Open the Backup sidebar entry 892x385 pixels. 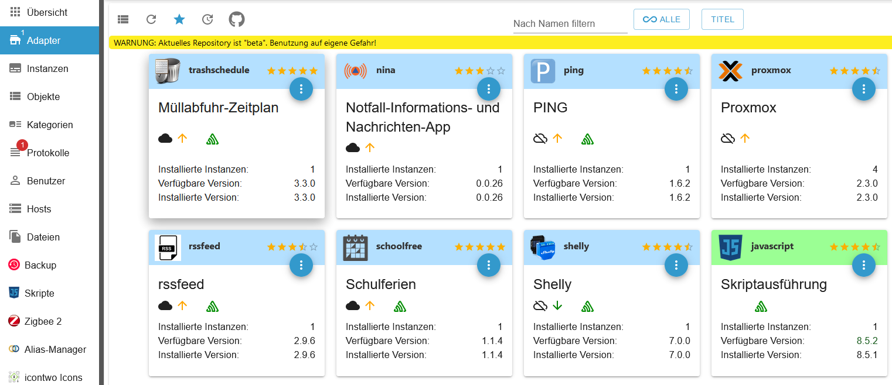coord(40,265)
